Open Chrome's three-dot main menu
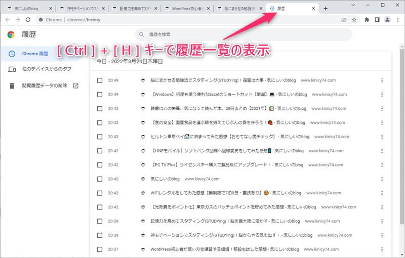The image size is (405, 258). [398, 20]
